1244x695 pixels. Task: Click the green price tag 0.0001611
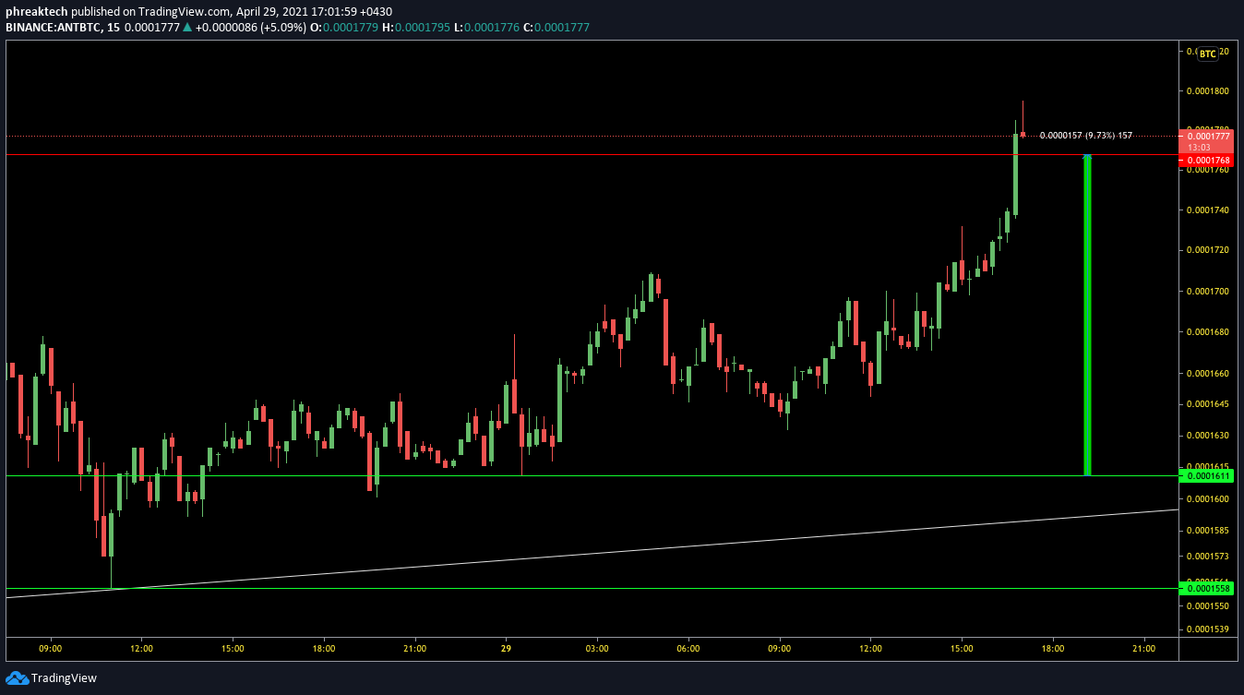click(x=1206, y=475)
